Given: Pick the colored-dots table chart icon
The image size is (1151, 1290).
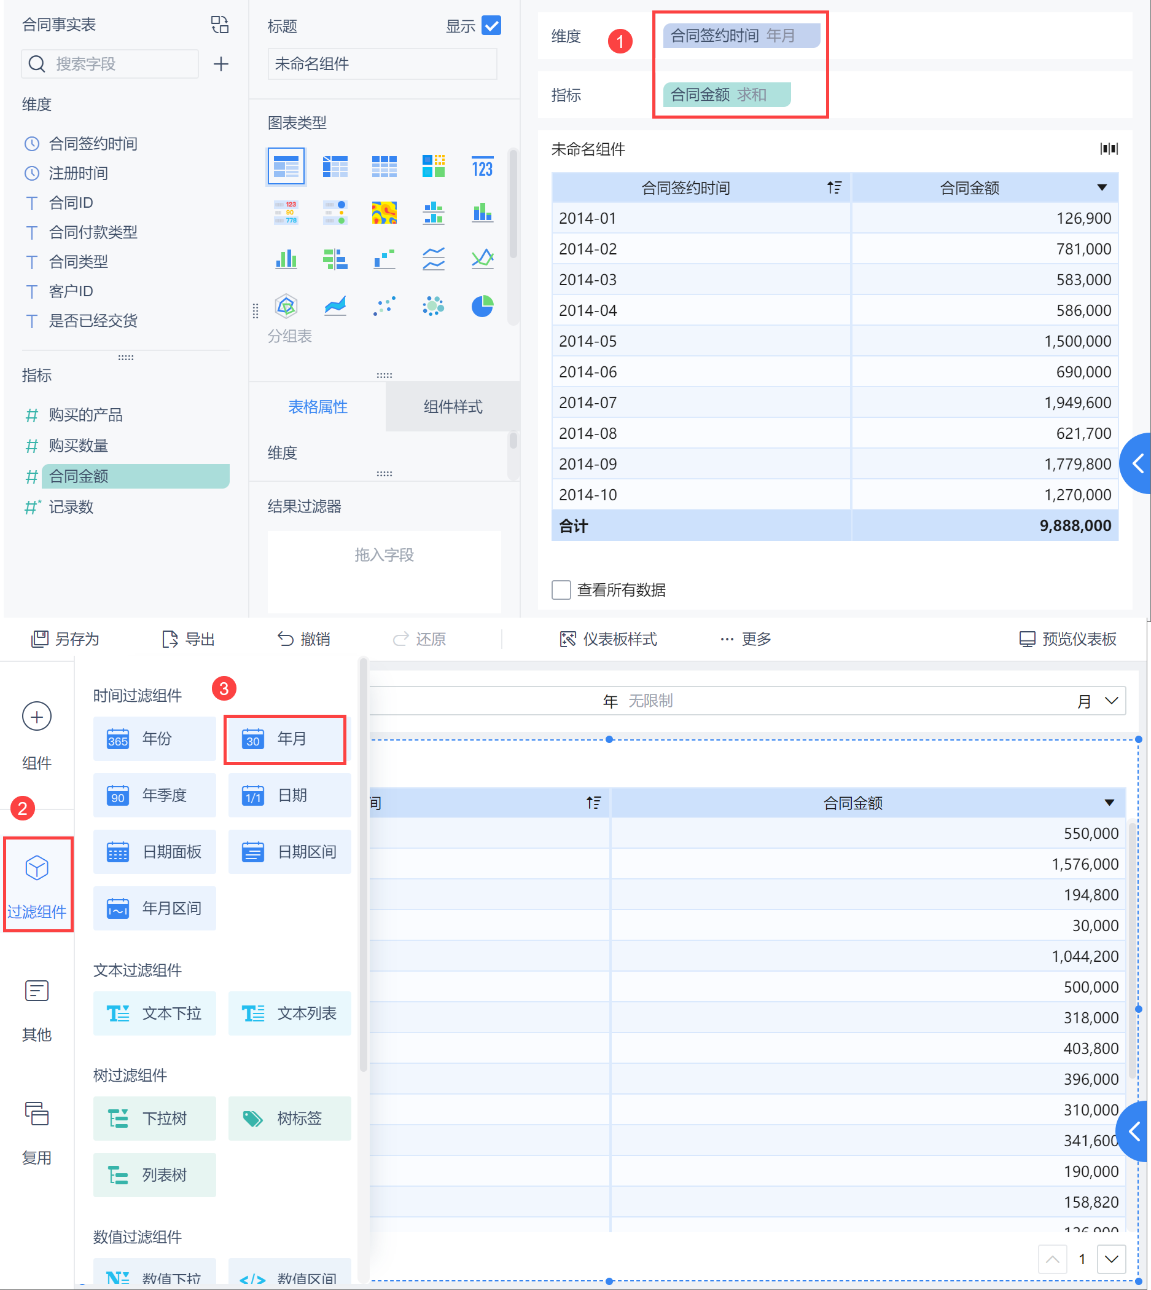Looking at the screenshot, I should 335,213.
